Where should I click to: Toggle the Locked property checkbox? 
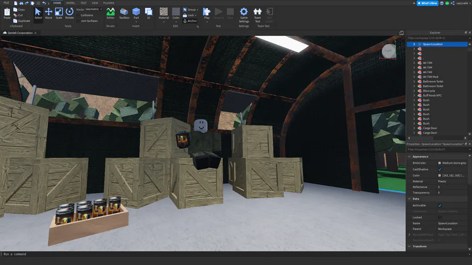coord(440,217)
